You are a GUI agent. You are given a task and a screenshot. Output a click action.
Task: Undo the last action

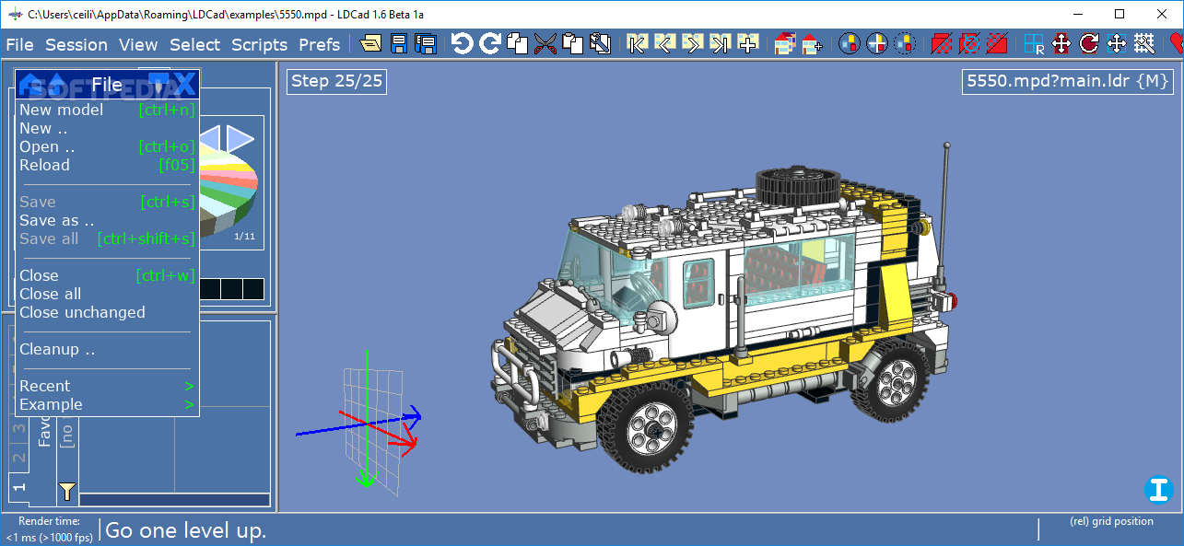tap(462, 43)
